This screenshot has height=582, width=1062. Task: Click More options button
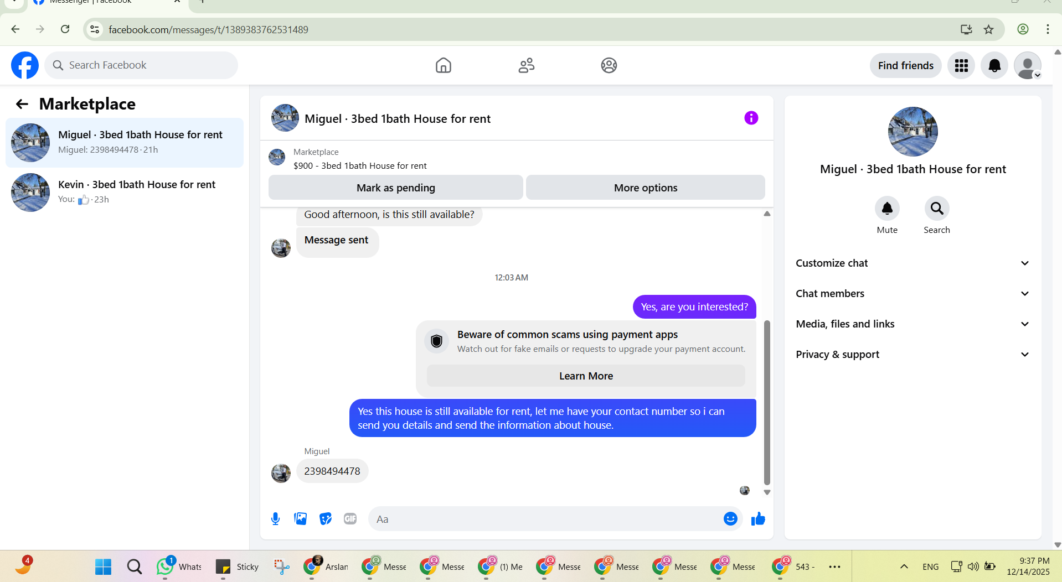coord(646,188)
